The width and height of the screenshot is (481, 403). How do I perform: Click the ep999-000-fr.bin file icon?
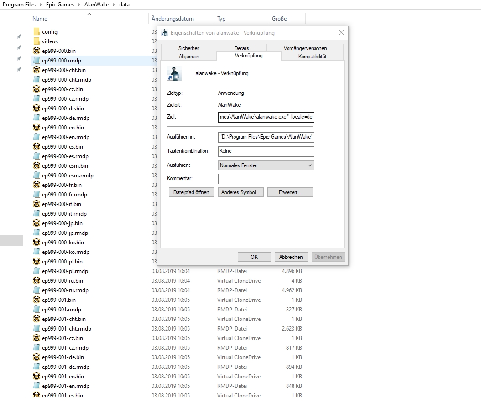coord(37,185)
